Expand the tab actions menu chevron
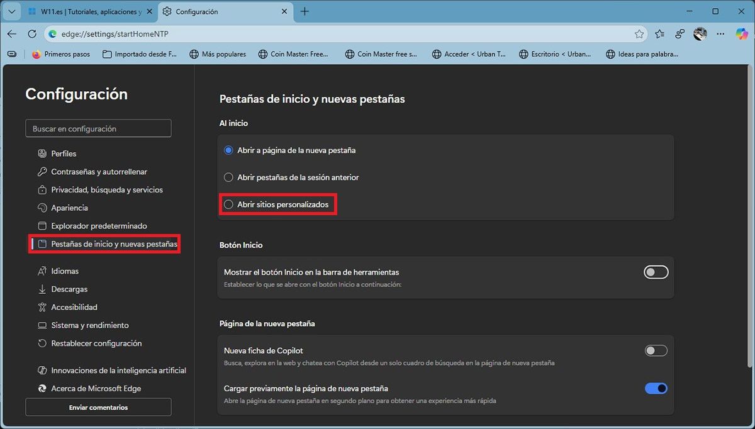 coord(11,11)
